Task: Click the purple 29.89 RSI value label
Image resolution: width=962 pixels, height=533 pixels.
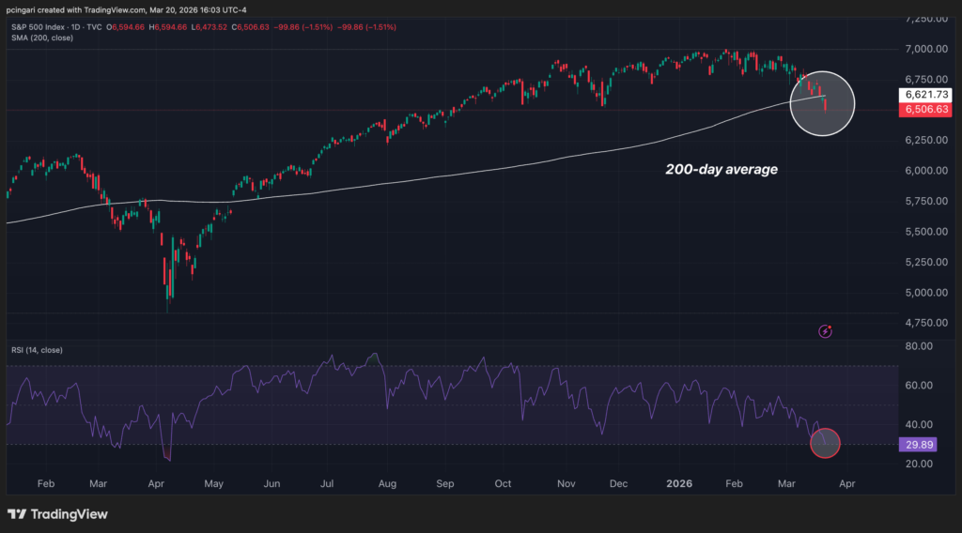Action: coord(922,443)
